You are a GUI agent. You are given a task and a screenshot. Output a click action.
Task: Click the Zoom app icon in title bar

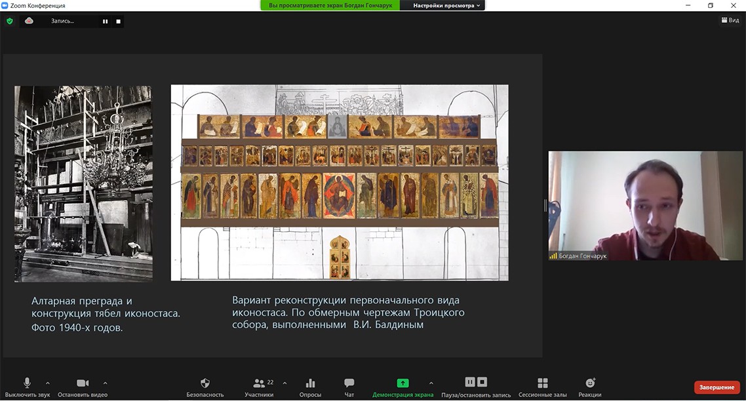point(5,6)
